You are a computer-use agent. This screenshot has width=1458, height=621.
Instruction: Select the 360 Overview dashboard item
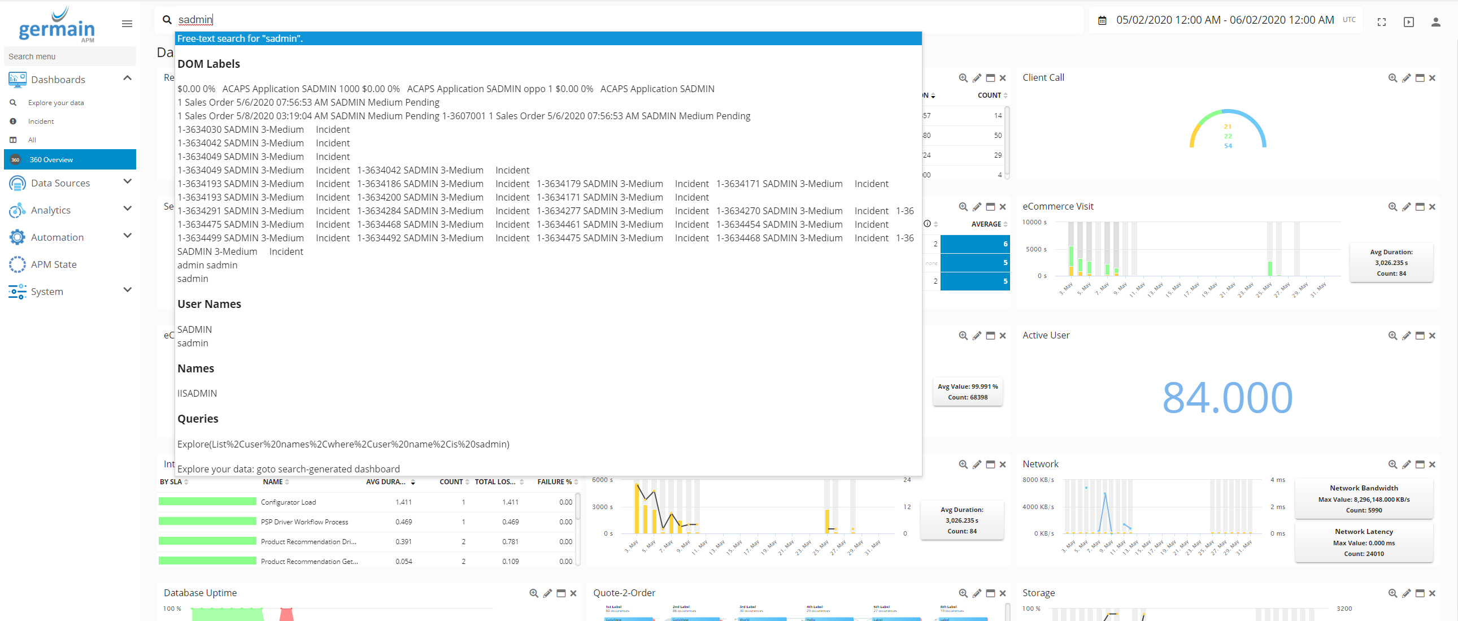51,160
